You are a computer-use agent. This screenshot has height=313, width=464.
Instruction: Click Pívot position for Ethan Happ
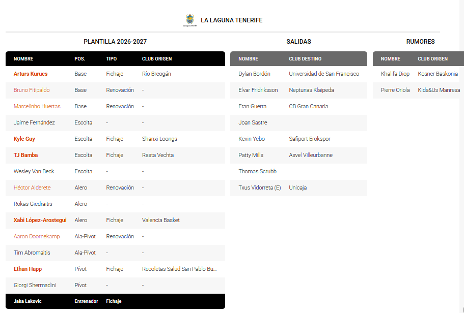(x=80, y=269)
